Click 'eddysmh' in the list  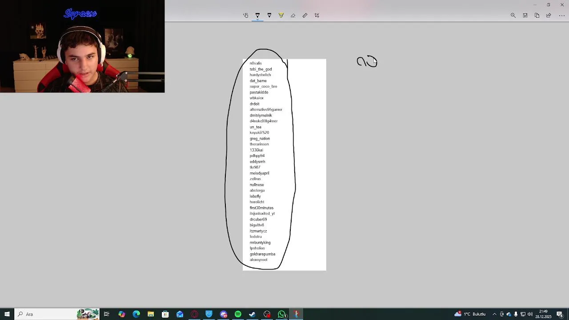coord(257,162)
